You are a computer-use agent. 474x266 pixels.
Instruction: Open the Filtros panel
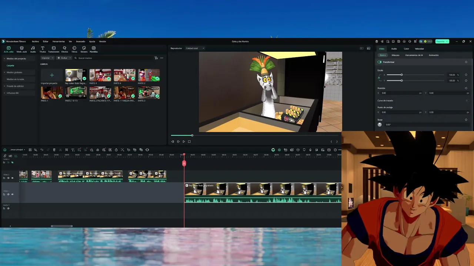[x=74, y=49]
